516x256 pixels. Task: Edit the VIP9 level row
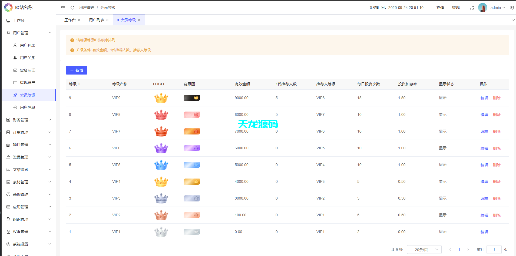[484, 98]
